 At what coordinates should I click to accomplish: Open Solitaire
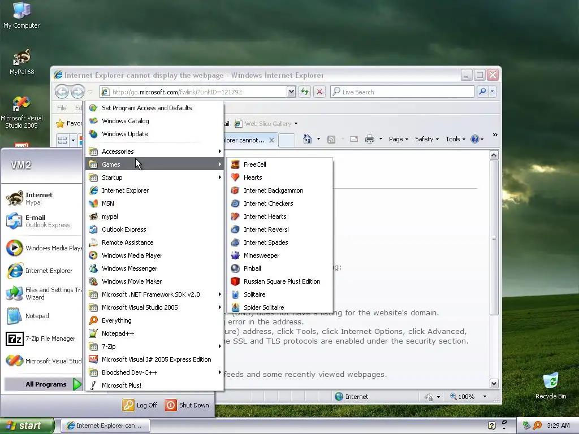pyautogui.click(x=280, y=294)
